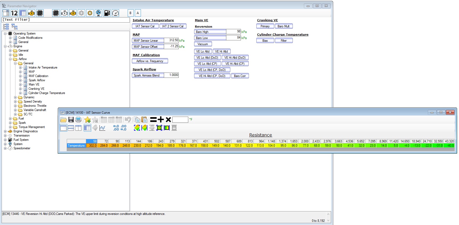459x225 pixels.
Task: Click the Text Filter input field
Action: [x=65, y=20]
